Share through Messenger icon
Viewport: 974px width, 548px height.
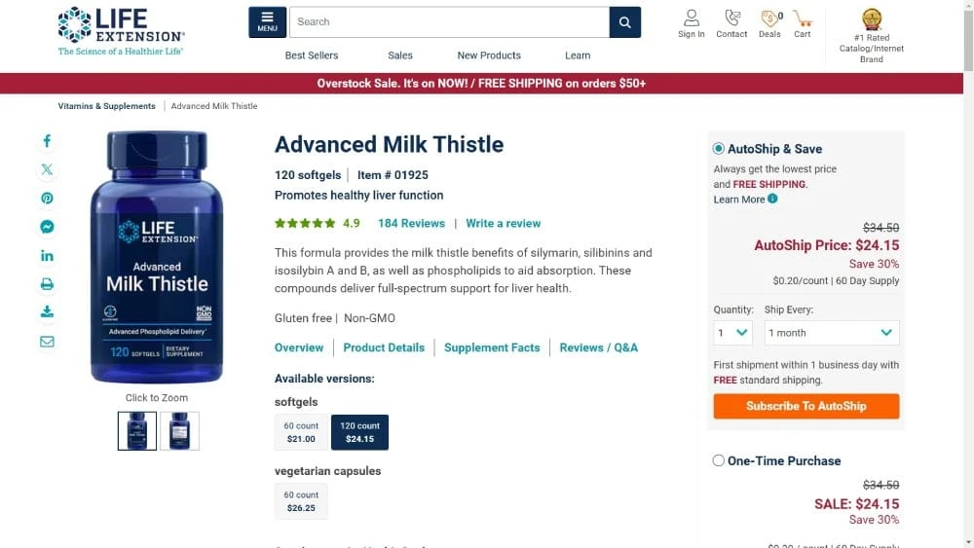tap(47, 227)
